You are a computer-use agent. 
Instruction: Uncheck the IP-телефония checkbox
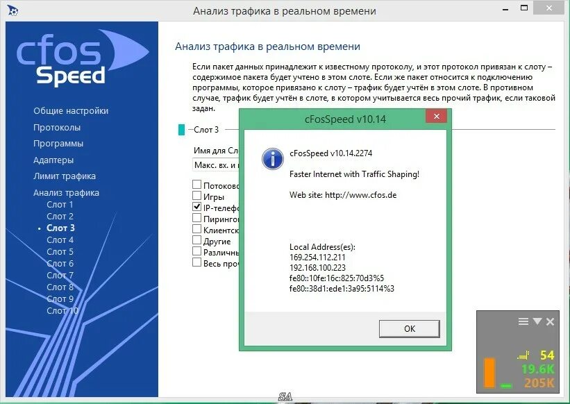tap(196, 207)
